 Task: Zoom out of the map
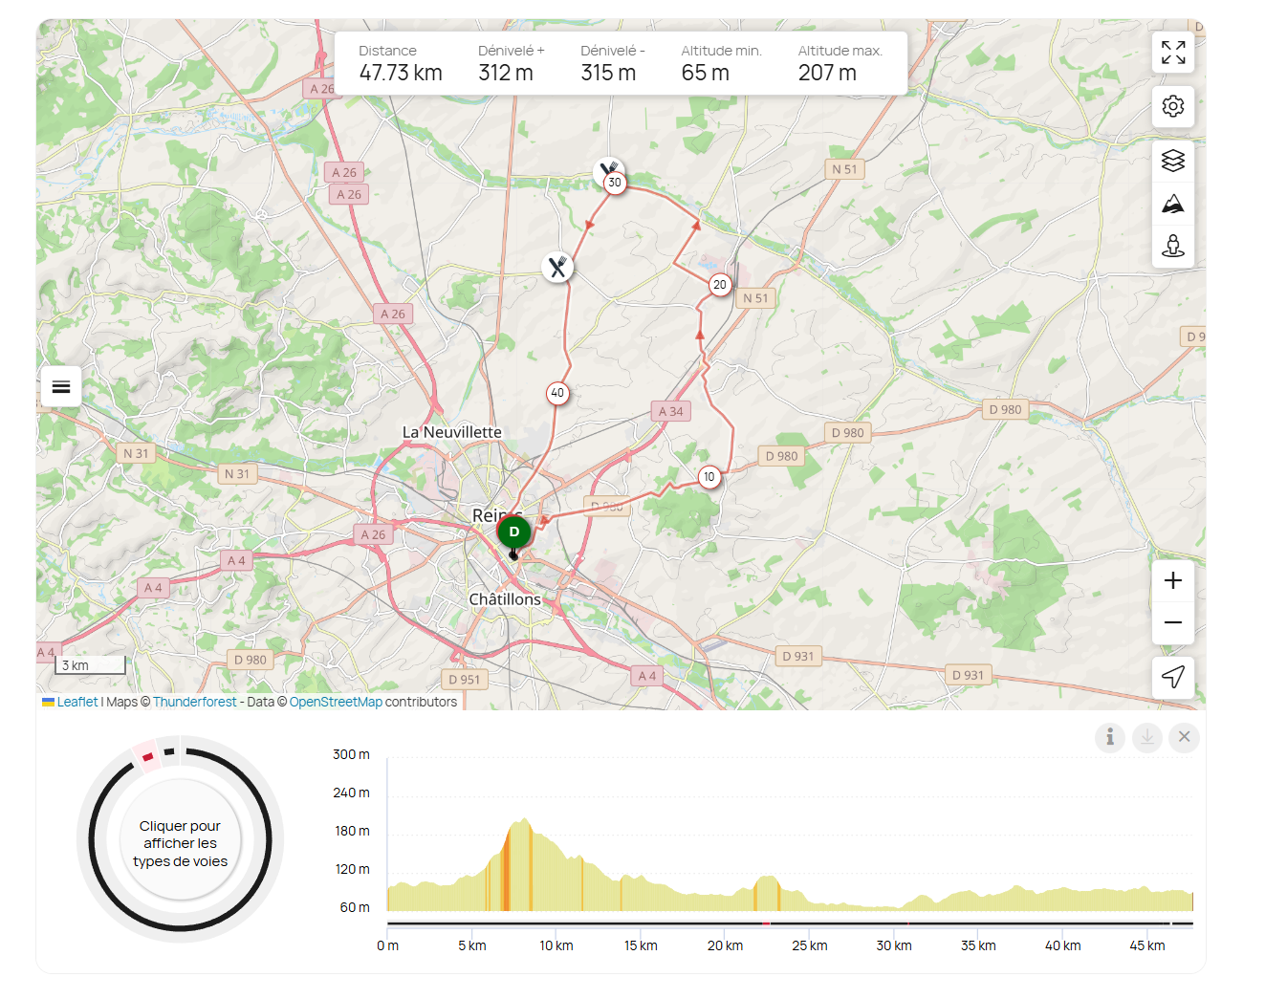(1173, 622)
